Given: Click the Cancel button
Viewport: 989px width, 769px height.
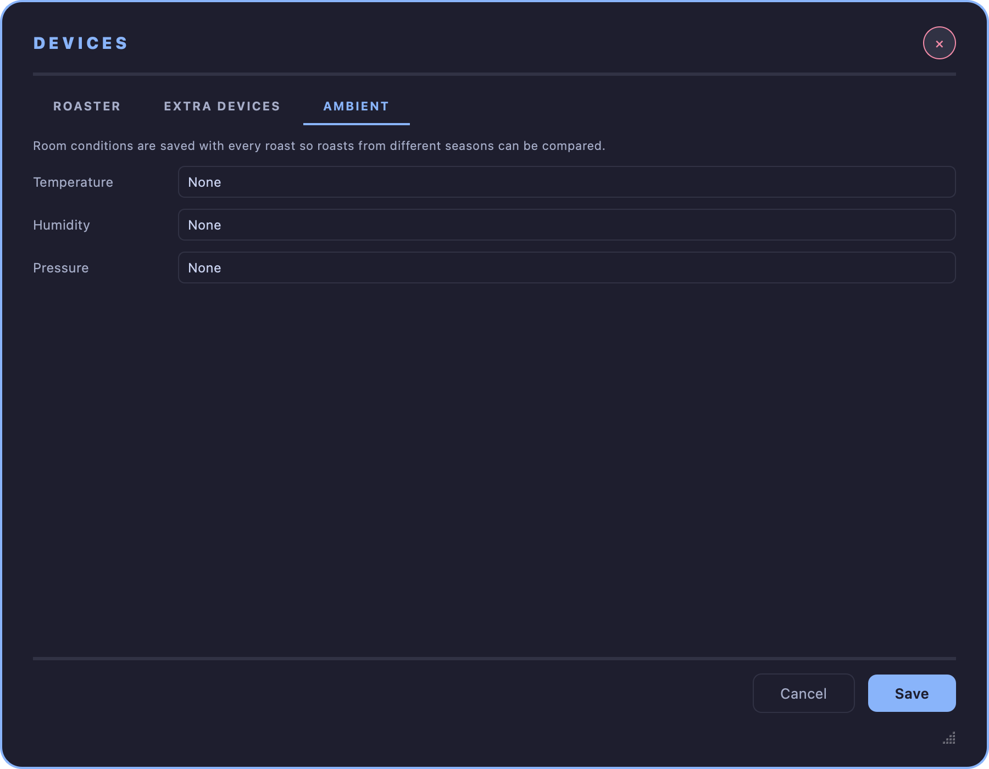Looking at the screenshot, I should (803, 693).
